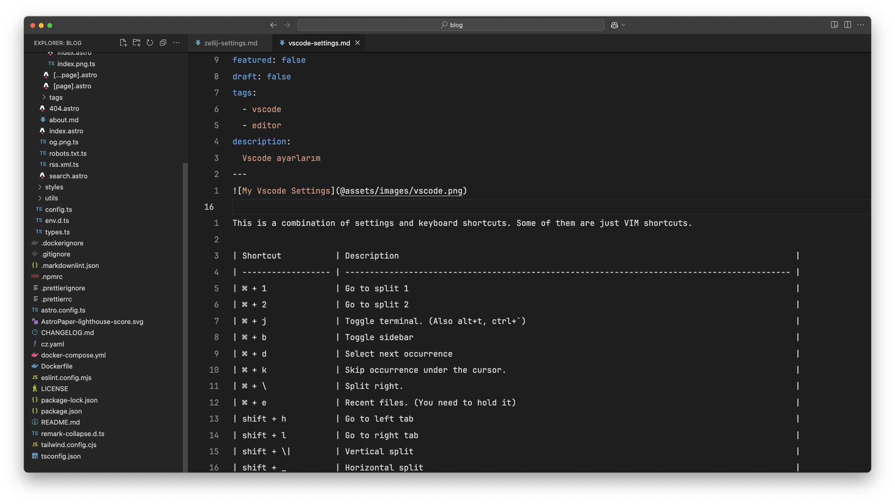The image size is (895, 504).
Task: Close the vscode-settings.md tab
Action: point(357,43)
